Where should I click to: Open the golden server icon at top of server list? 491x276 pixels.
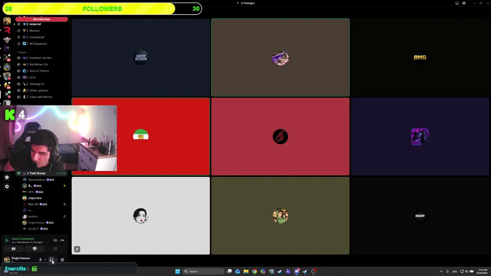click(x=7, y=21)
